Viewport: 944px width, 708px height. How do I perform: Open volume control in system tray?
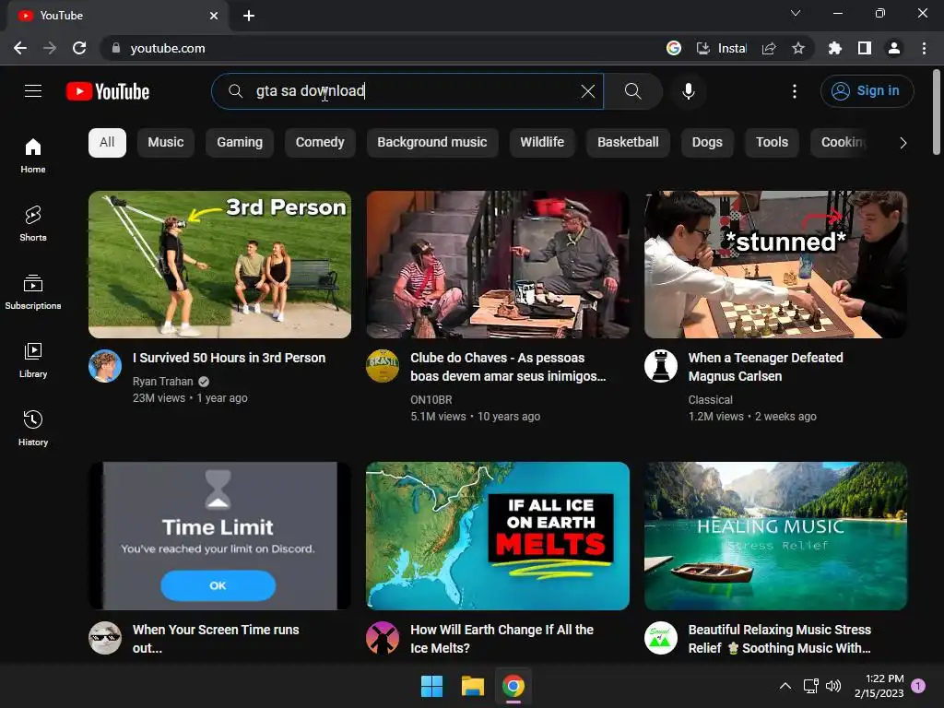pyautogui.click(x=833, y=686)
